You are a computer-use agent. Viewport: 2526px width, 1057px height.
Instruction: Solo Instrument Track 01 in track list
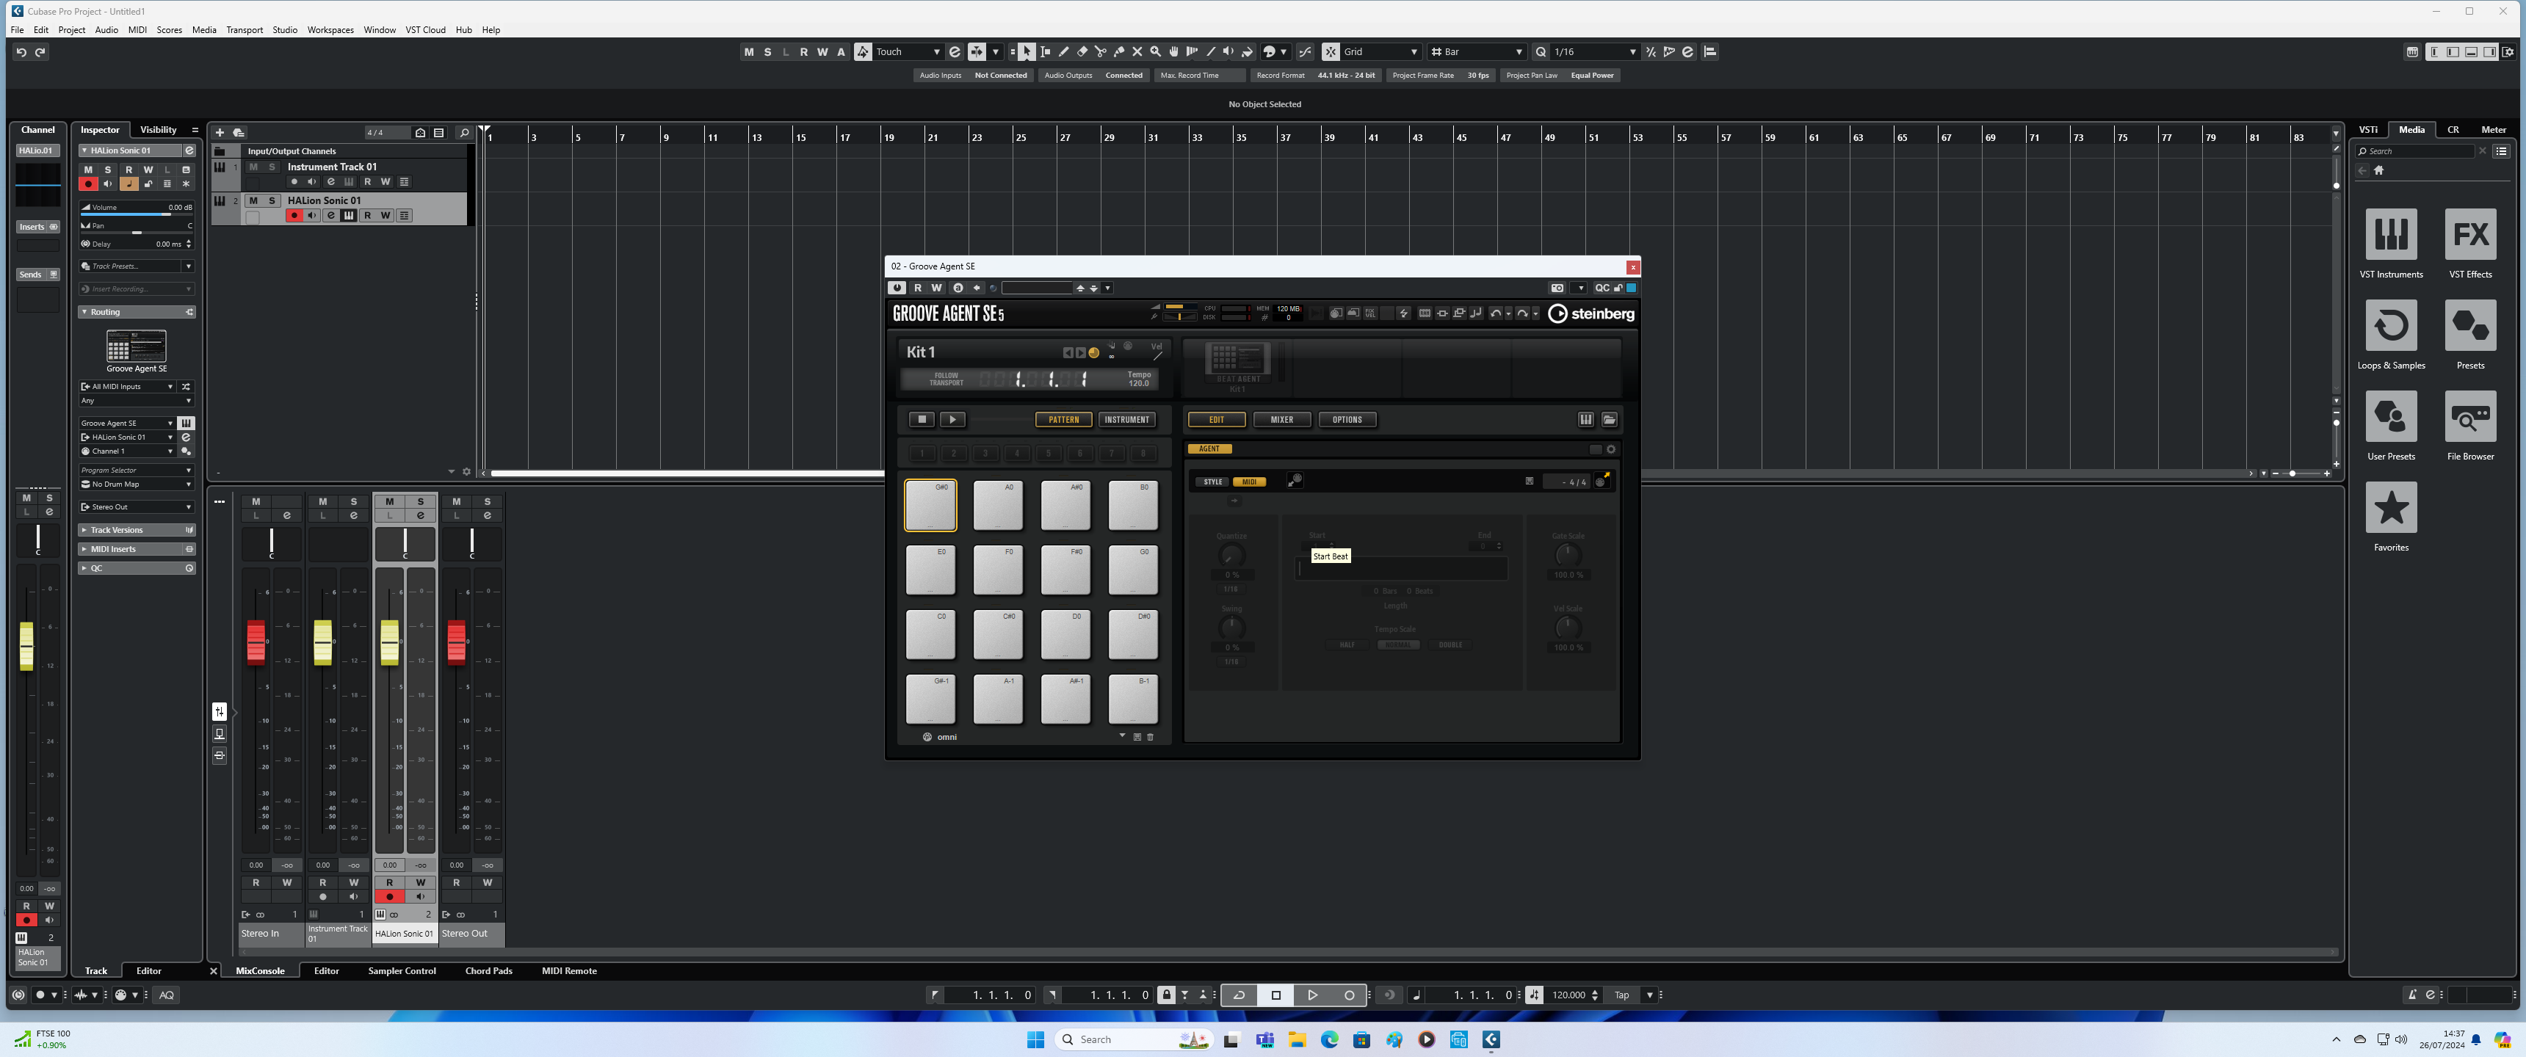point(272,167)
